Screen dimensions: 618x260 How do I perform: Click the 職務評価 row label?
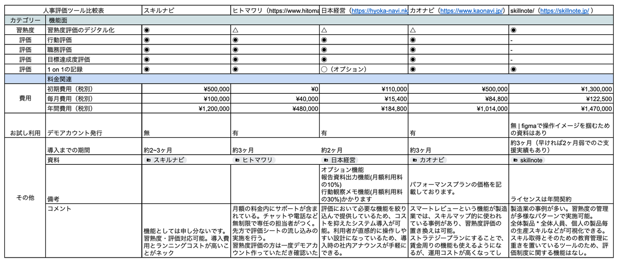(x=94, y=50)
